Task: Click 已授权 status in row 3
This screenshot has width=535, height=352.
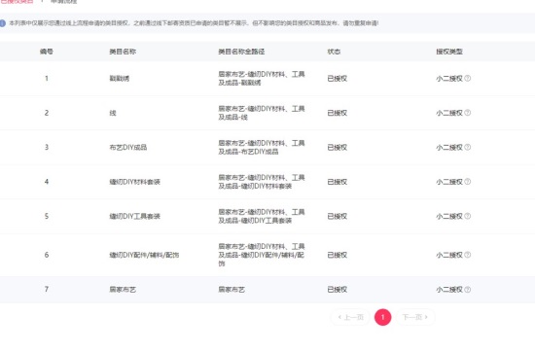Action: [x=338, y=147]
